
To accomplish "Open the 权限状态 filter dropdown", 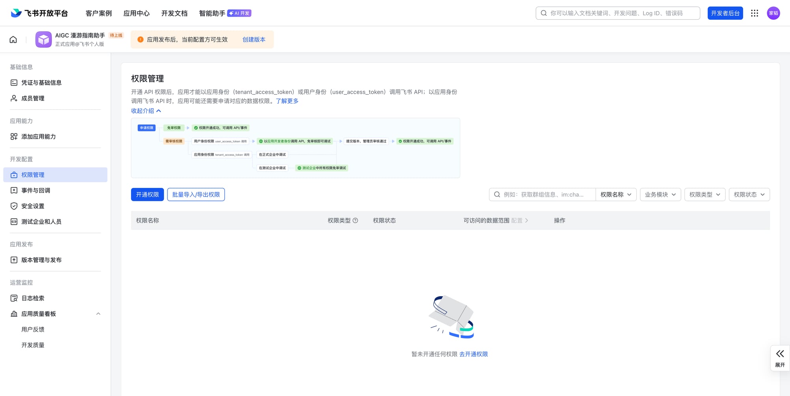I will tap(749, 195).
